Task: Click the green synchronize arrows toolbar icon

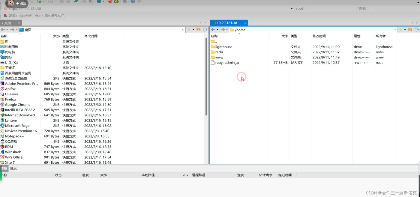Action: coord(76,1)
